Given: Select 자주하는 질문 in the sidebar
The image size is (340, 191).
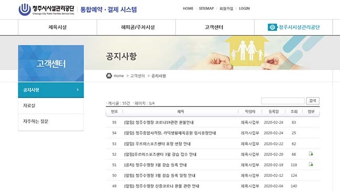Looking at the screenshot, I should 51,121.
